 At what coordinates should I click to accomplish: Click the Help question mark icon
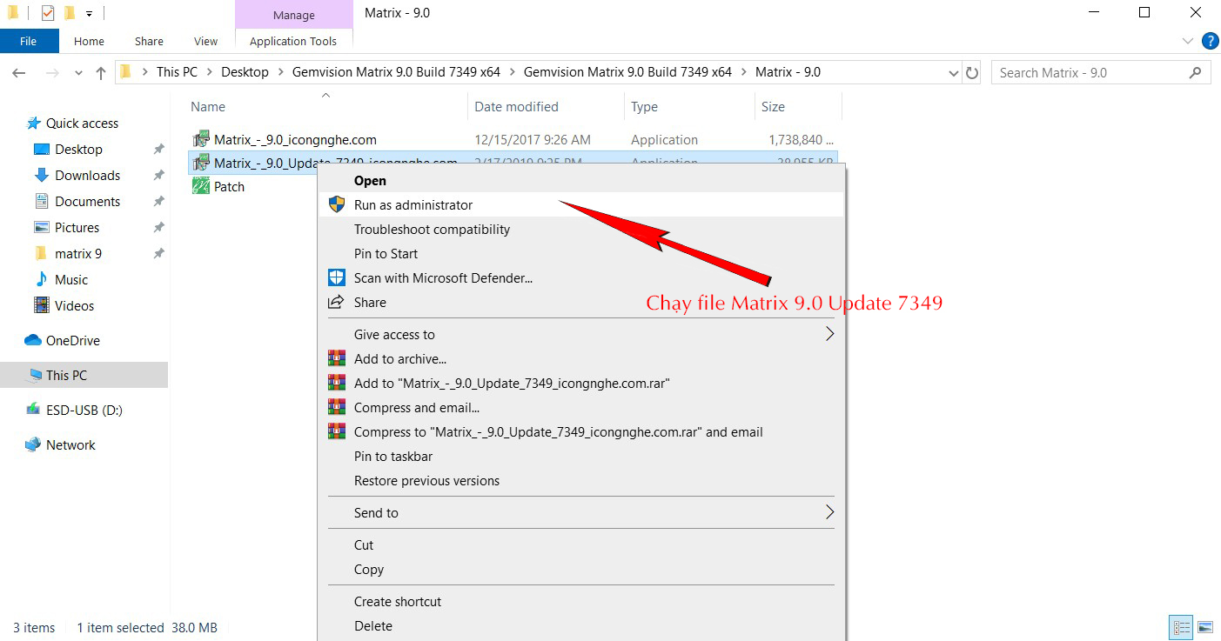[1210, 41]
